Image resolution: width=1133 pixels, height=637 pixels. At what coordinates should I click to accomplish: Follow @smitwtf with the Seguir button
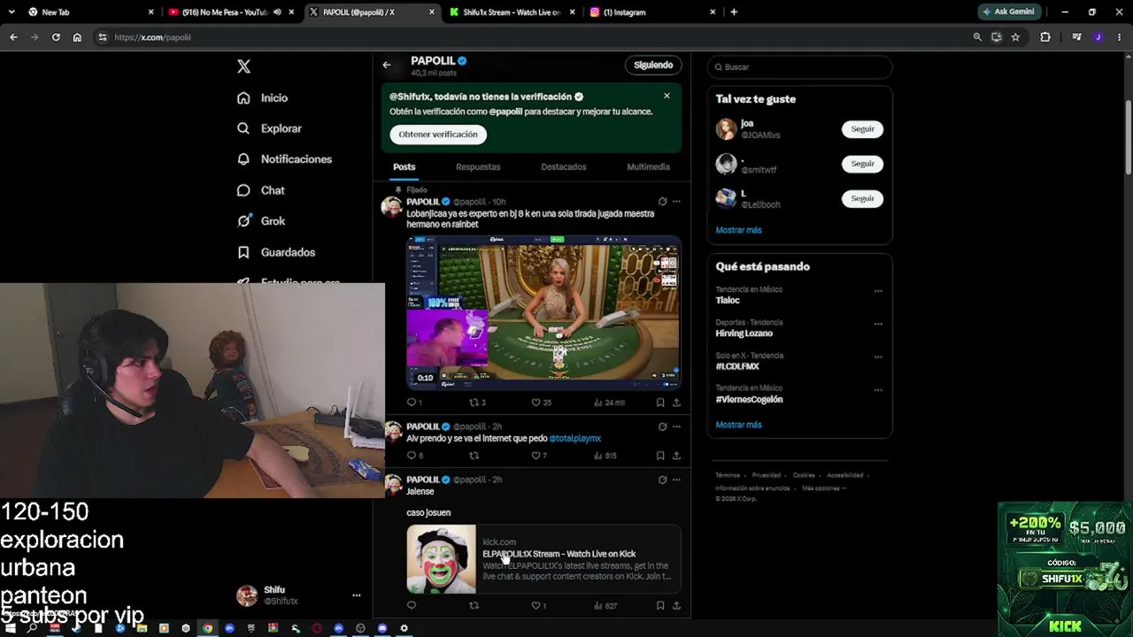tap(862, 164)
